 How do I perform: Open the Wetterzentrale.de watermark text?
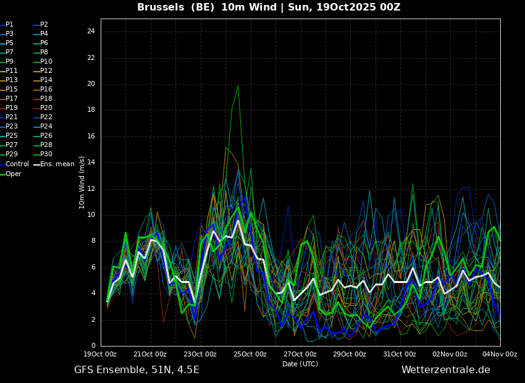pos(446,369)
